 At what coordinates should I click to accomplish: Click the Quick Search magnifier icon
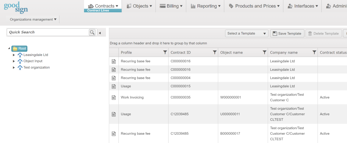(92, 32)
